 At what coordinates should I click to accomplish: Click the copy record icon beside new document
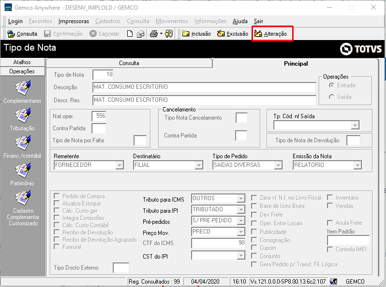(140, 34)
